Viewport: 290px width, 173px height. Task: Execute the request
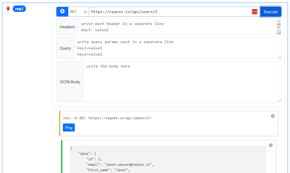coord(271,12)
